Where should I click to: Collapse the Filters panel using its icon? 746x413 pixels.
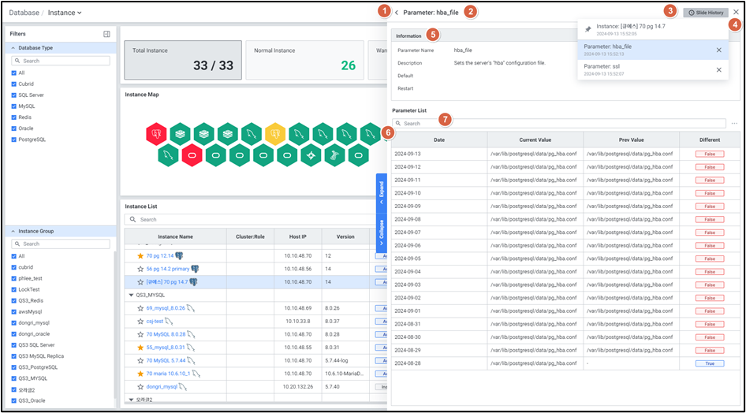click(x=106, y=34)
